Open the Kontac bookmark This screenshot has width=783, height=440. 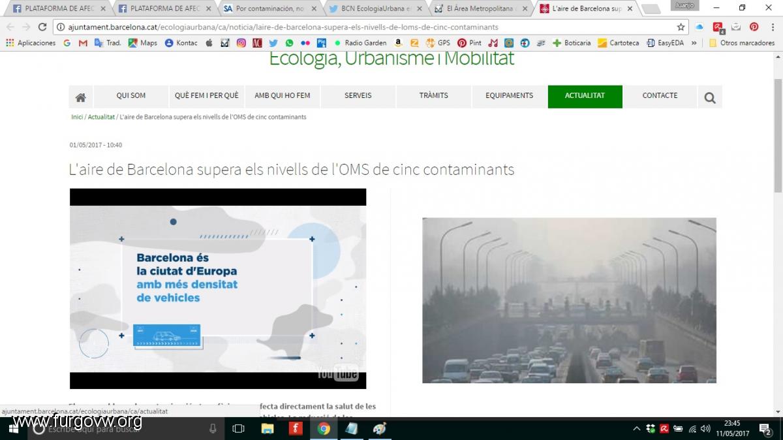[181, 43]
